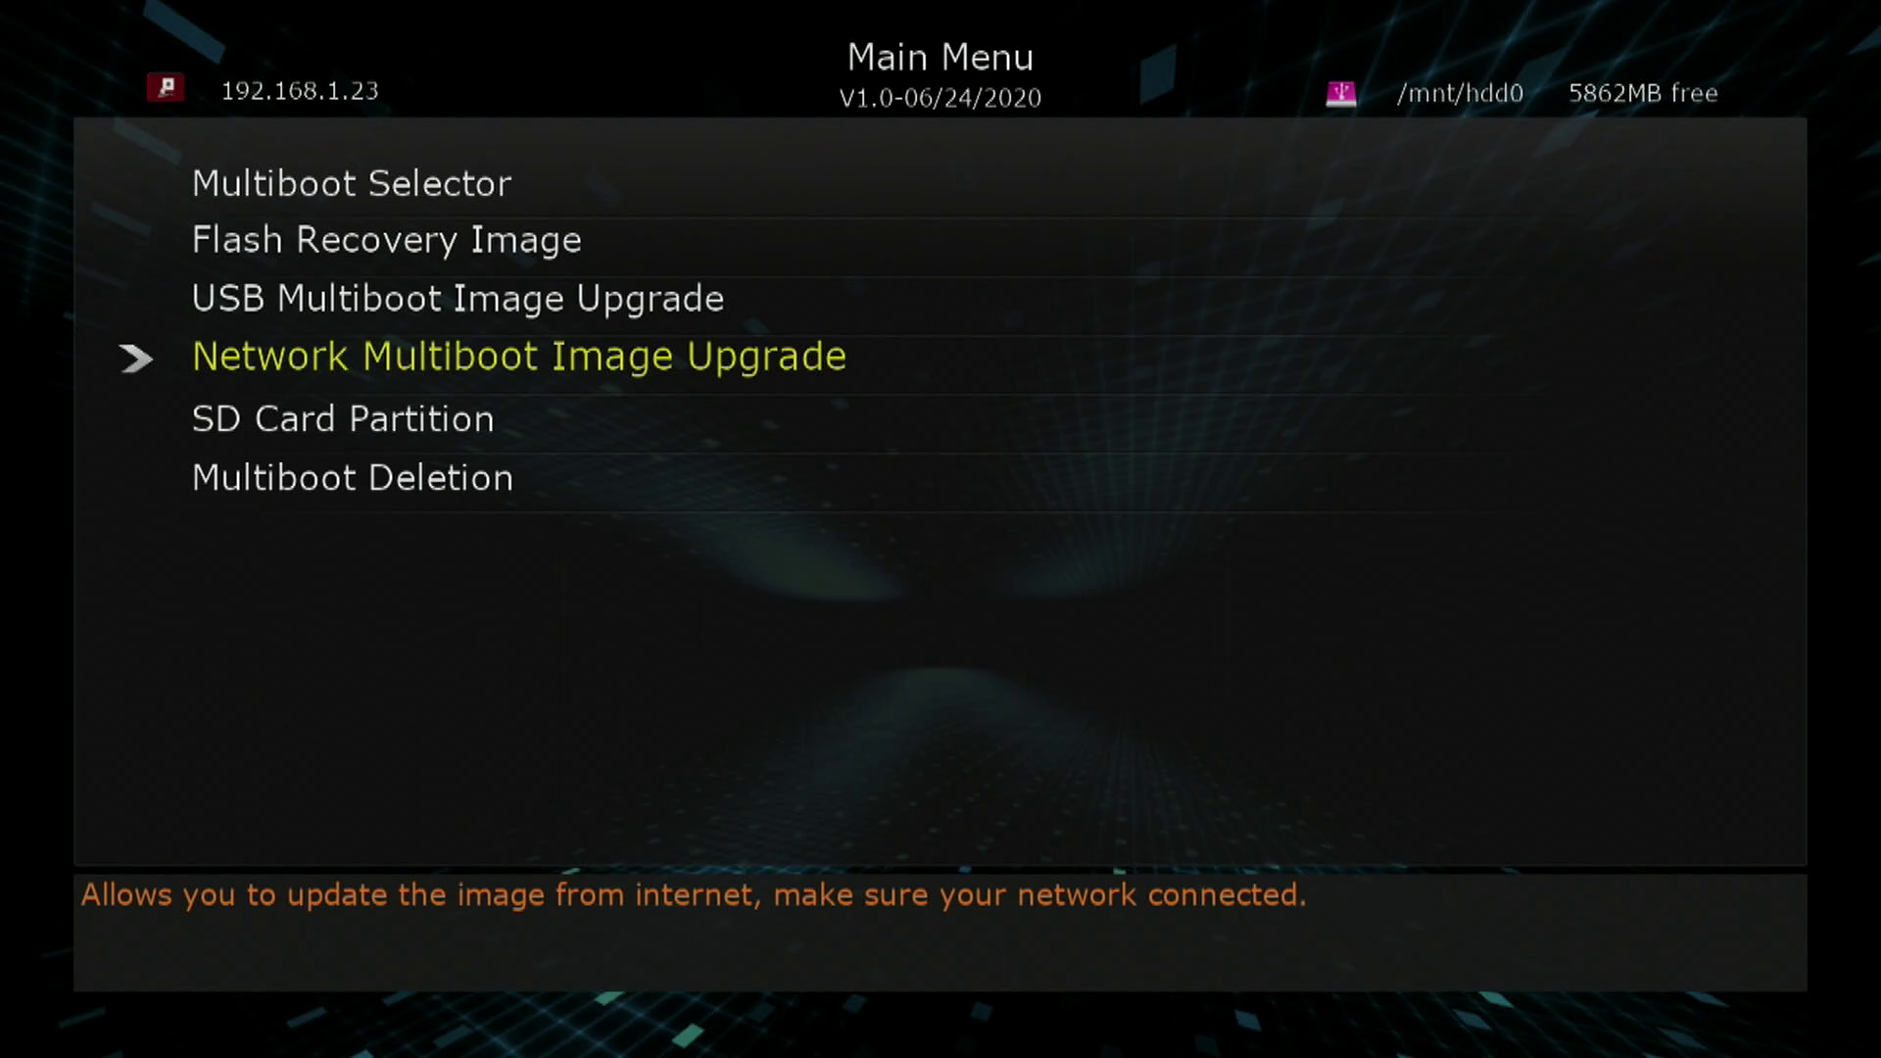Select Flash Recovery Image option

(x=386, y=240)
